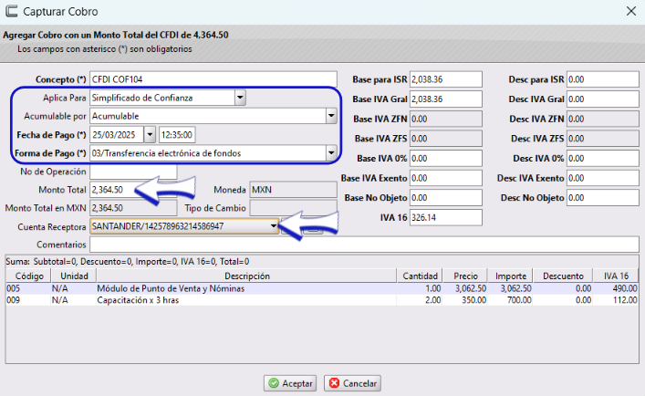
Task: Click the Base IVA ZFN field
Action: (446, 119)
